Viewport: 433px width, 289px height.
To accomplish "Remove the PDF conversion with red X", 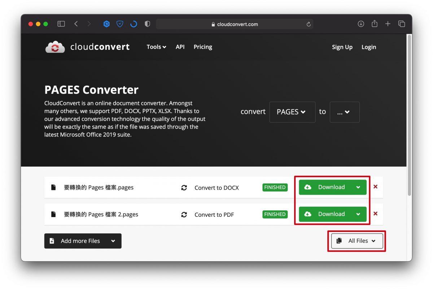I will [375, 213].
